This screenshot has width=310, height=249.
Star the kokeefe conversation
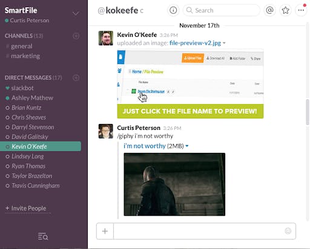click(x=285, y=10)
